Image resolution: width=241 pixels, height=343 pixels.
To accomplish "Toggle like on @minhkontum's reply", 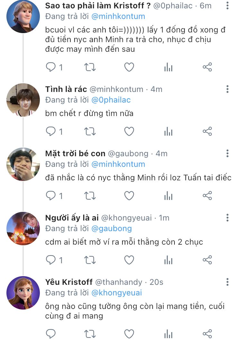I will [129, 131].
